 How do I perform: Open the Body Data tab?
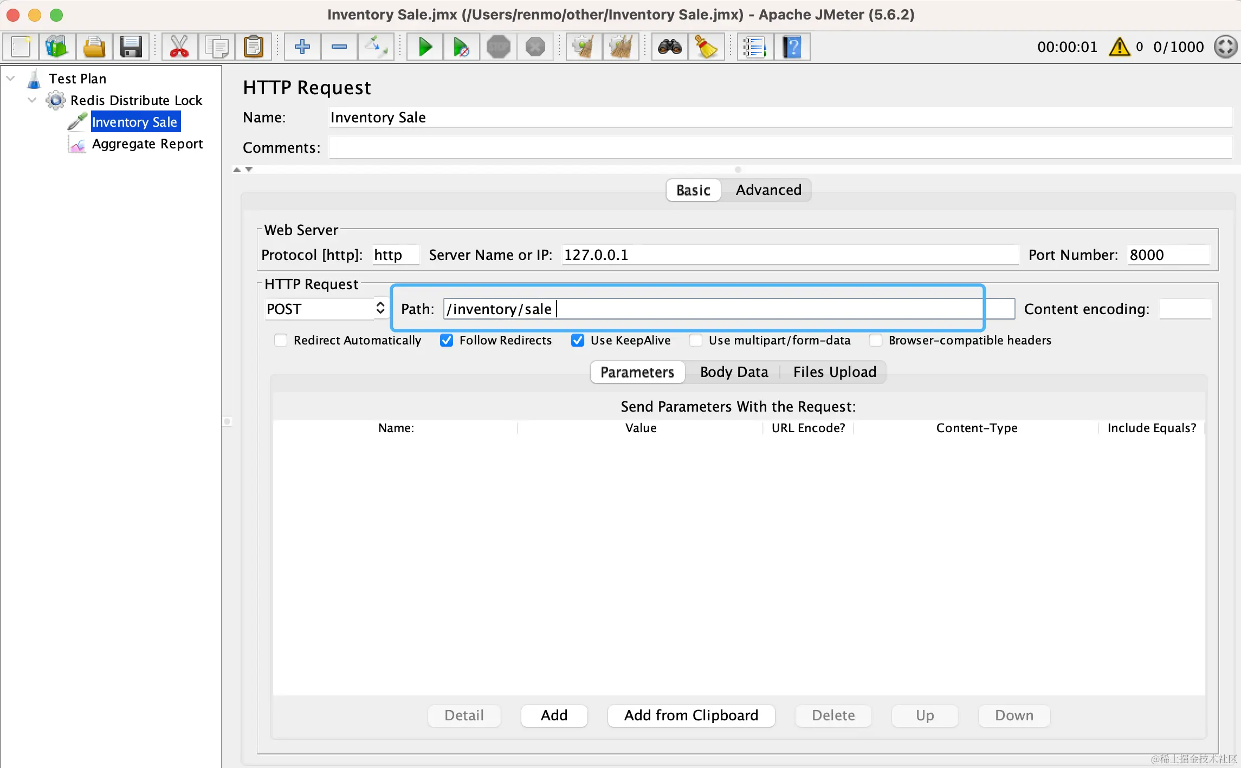coord(734,372)
